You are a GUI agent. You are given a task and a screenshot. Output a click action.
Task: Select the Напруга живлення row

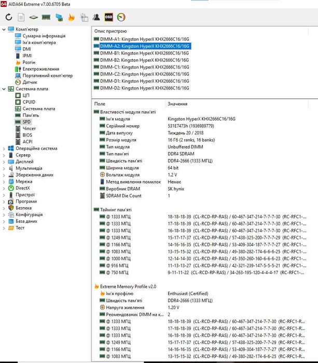pos(200,307)
